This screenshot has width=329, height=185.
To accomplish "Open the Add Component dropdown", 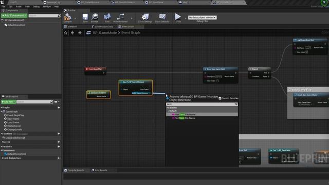I will (x=14, y=16).
